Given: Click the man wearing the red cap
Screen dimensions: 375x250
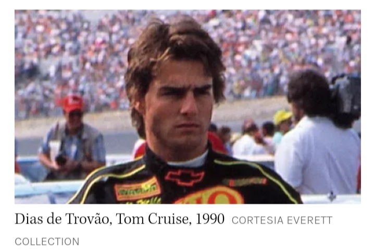Looking at the screenshot, I should click(72, 137).
